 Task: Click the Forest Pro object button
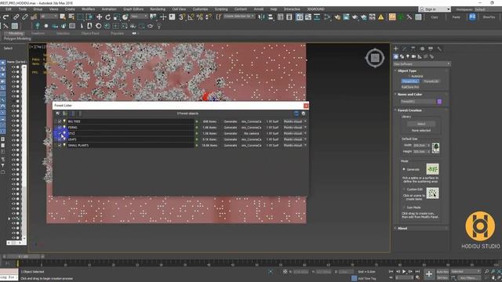410,81
